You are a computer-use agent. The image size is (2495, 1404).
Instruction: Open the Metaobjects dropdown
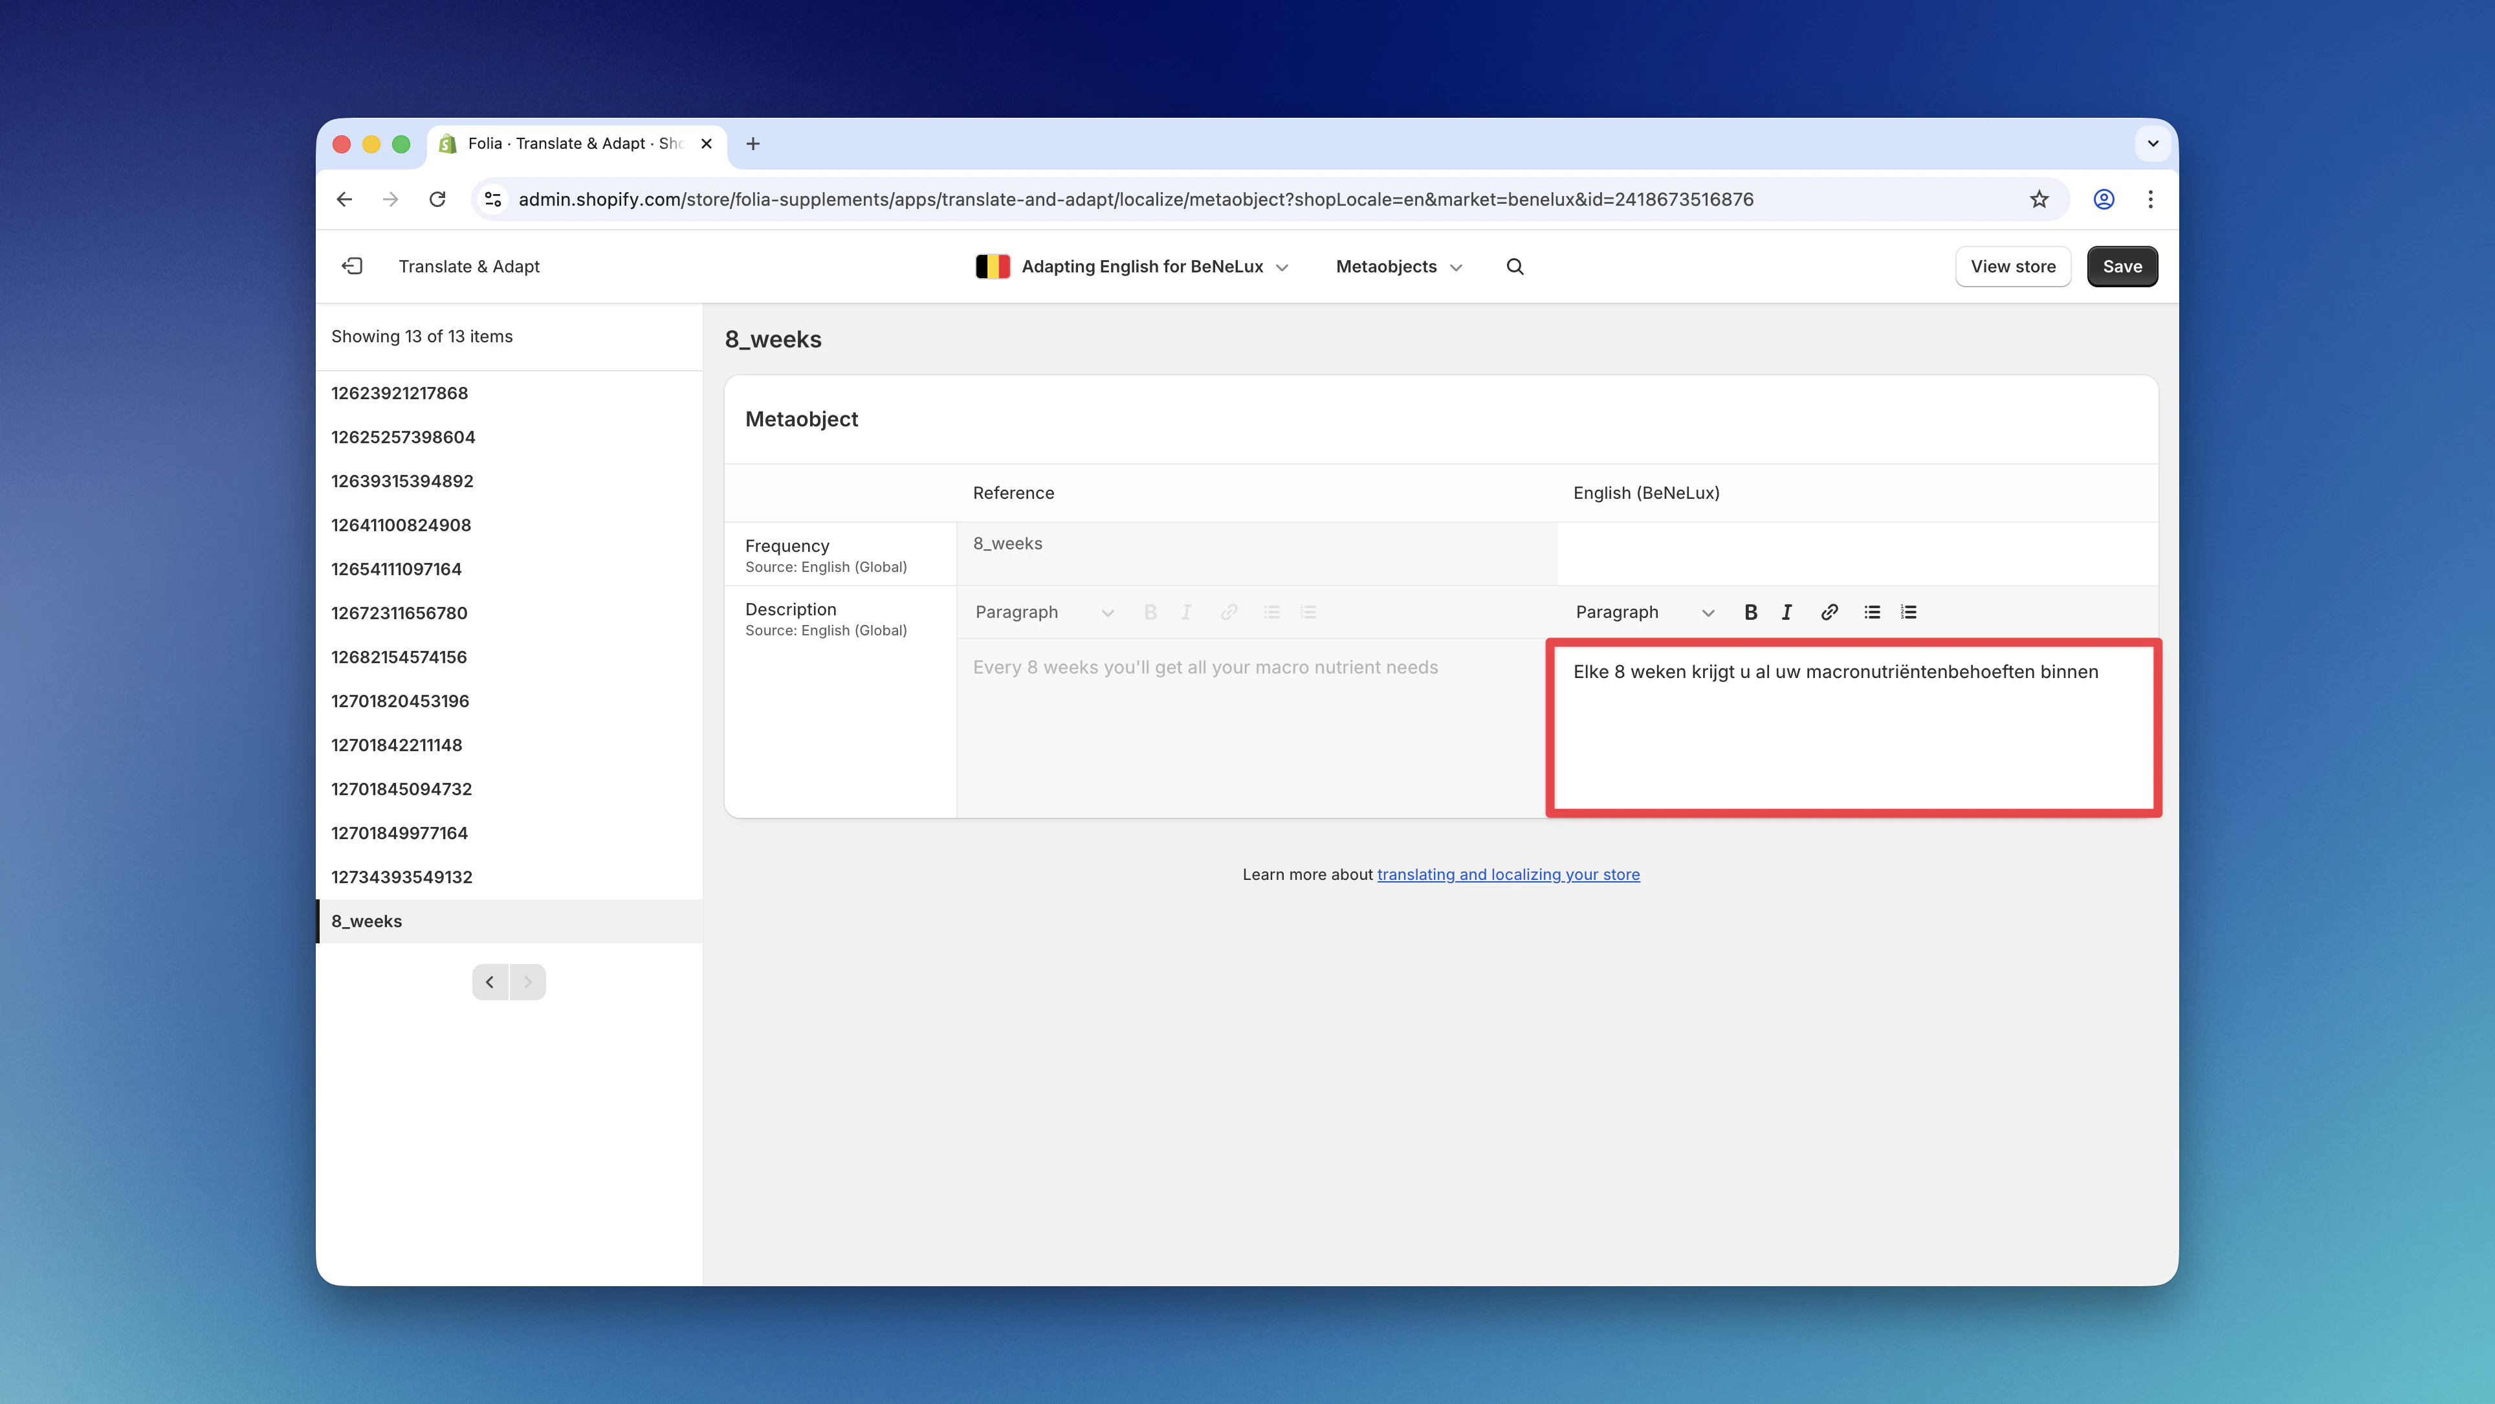click(x=1399, y=267)
